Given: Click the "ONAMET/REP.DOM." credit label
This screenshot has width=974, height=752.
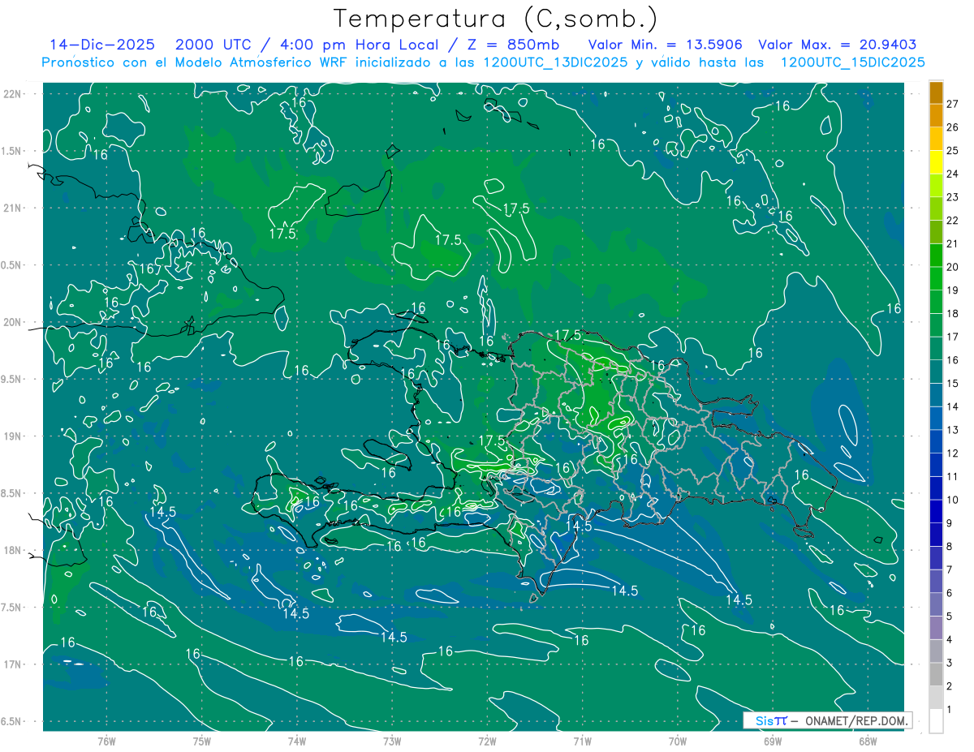Looking at the screenshot, I should pos(855,720).
